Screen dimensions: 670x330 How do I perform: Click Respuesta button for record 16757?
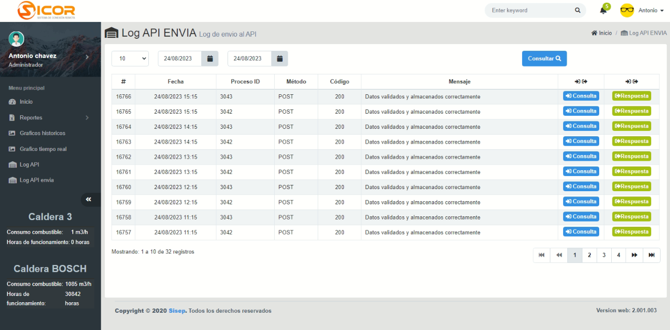tap(631, 232)
